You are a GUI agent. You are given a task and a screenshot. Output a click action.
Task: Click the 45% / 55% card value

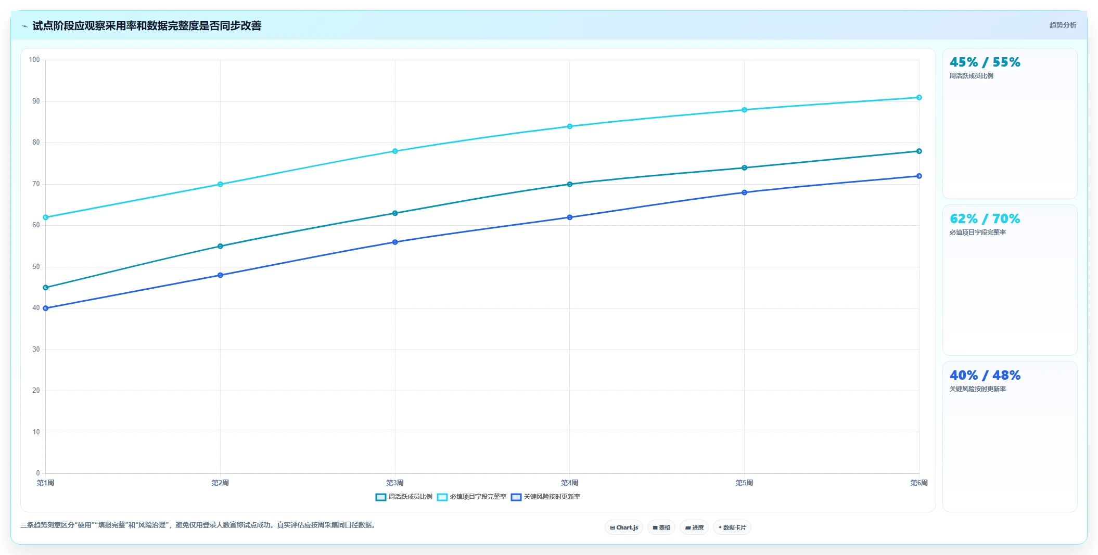985,62
